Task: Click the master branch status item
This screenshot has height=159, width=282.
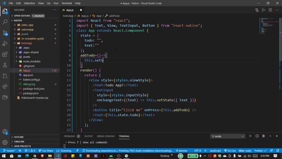Action: tap(9, 151)
